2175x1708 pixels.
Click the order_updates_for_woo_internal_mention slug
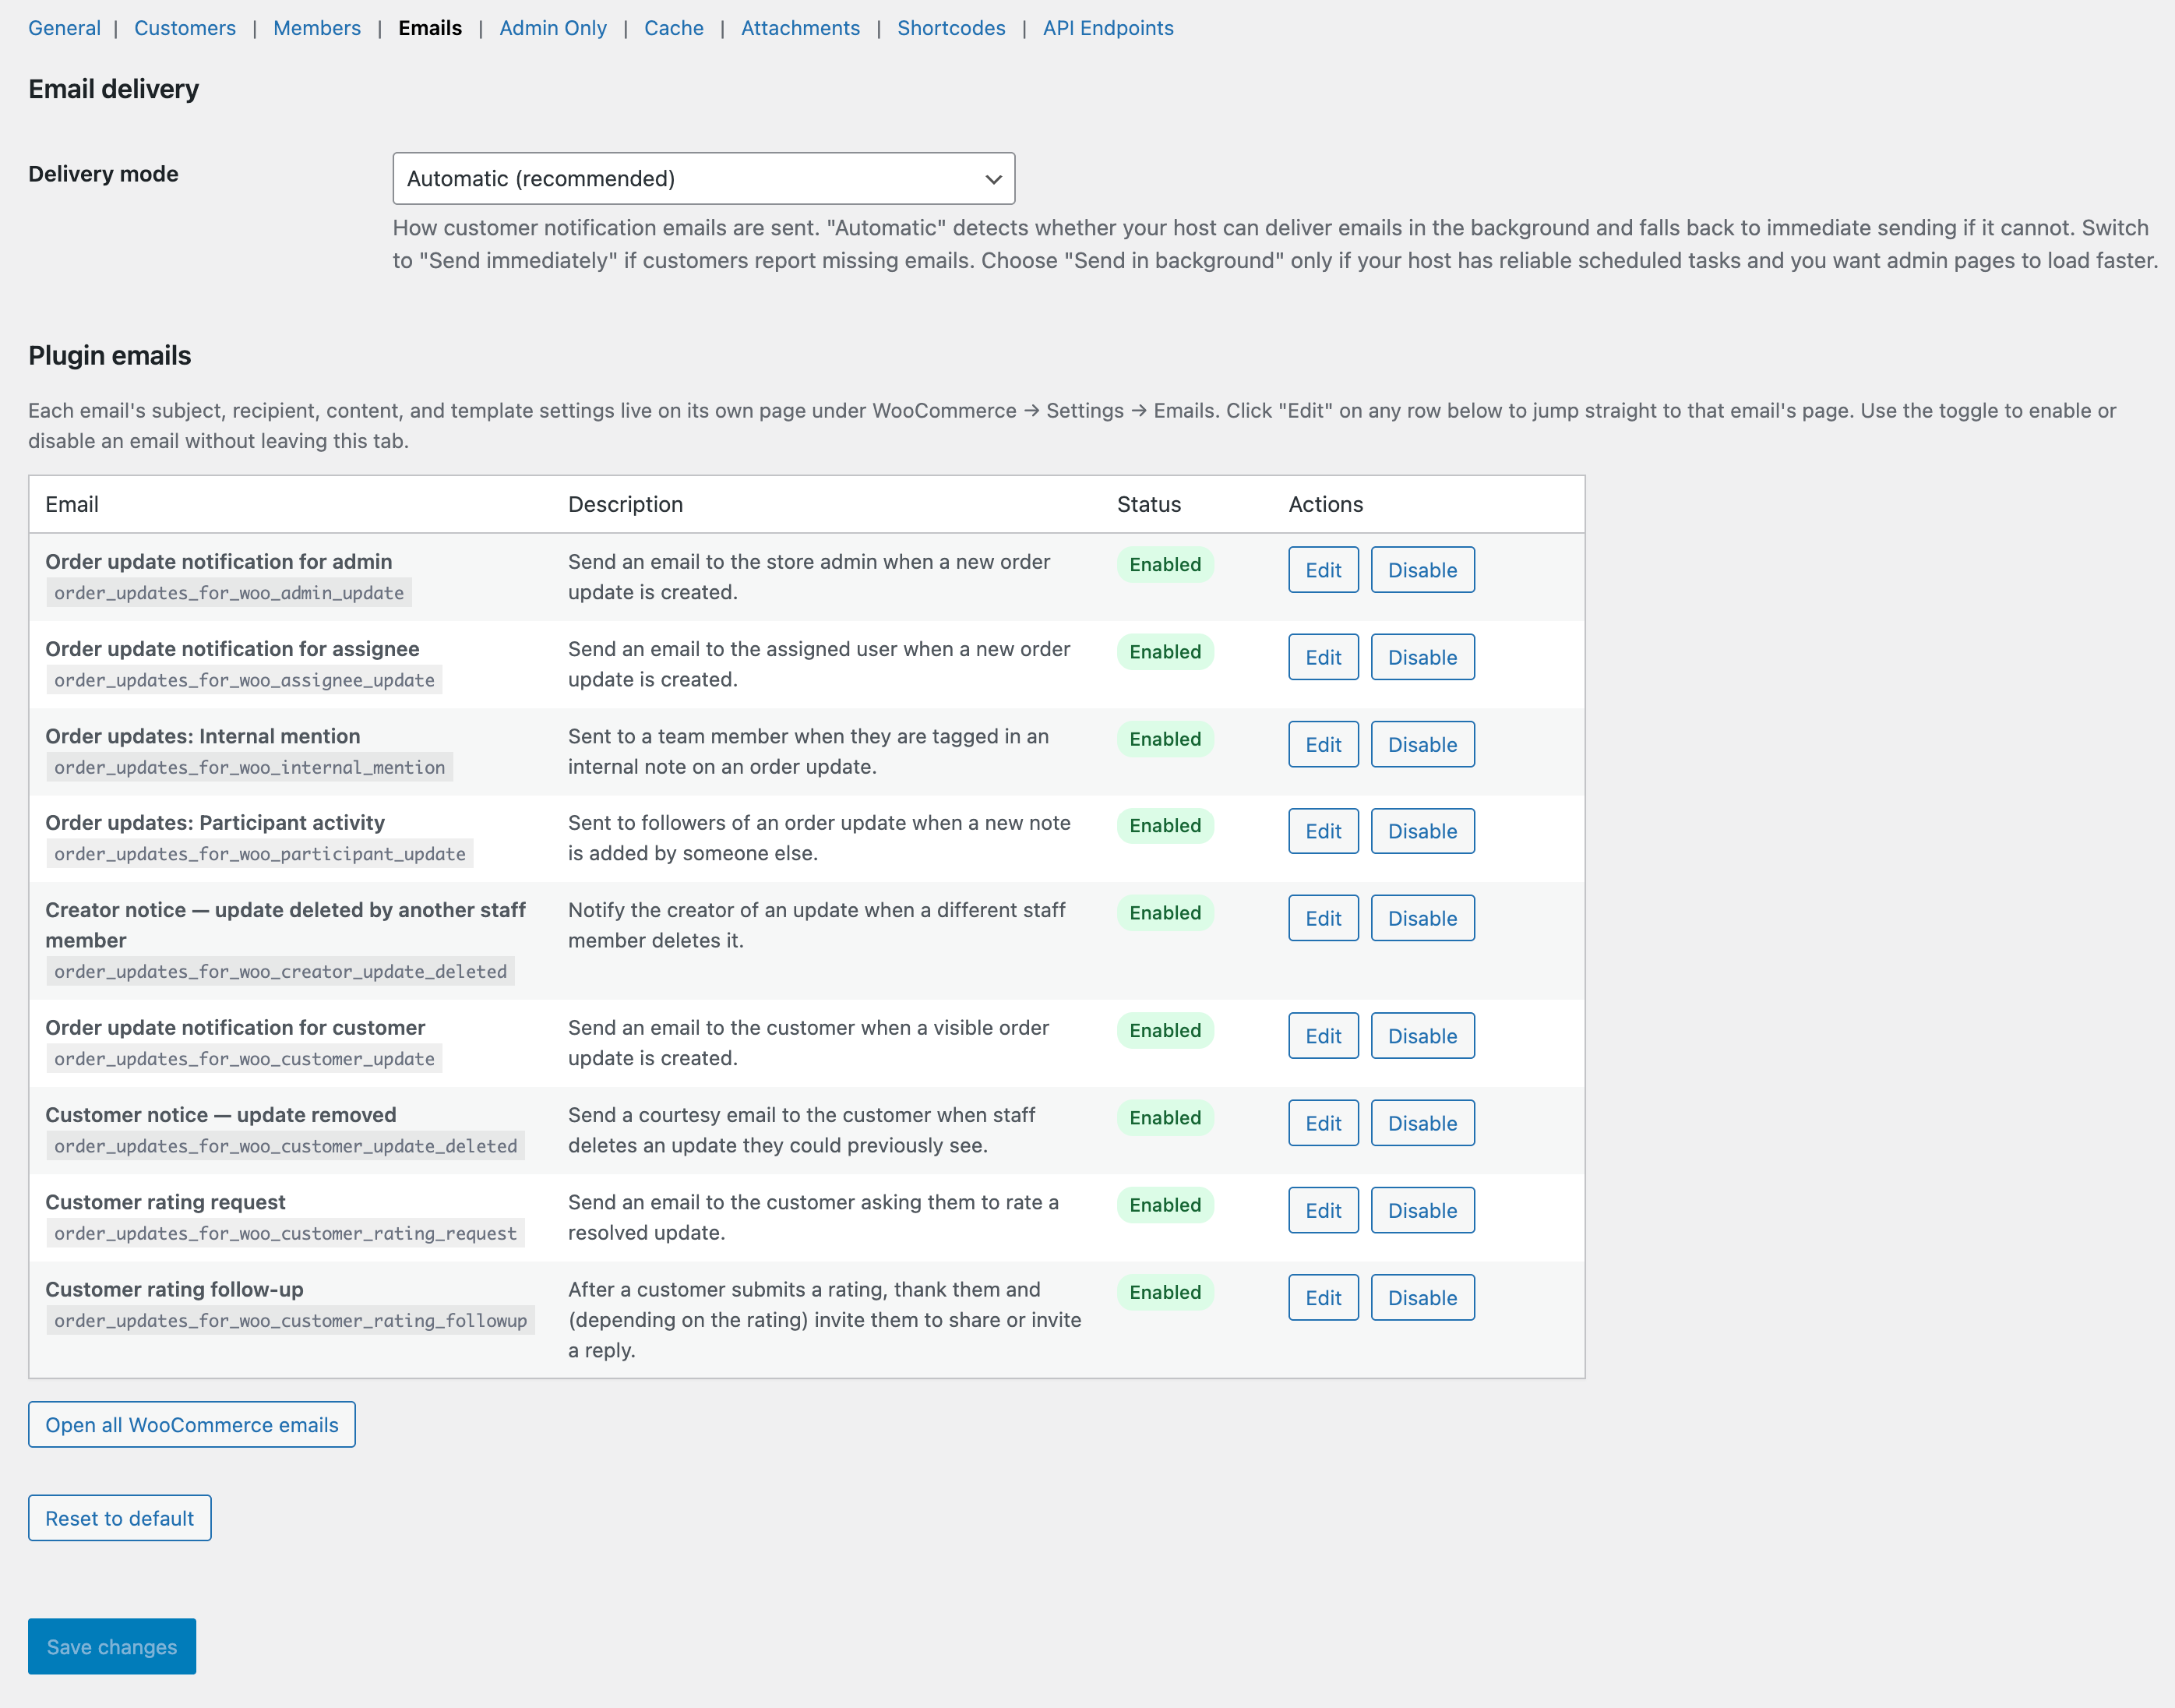pos(250,767)
